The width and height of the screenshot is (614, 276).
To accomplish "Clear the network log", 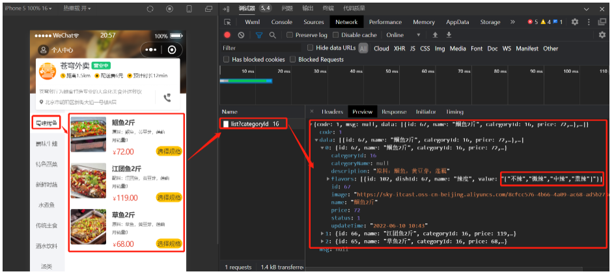I will pos(241,35).
